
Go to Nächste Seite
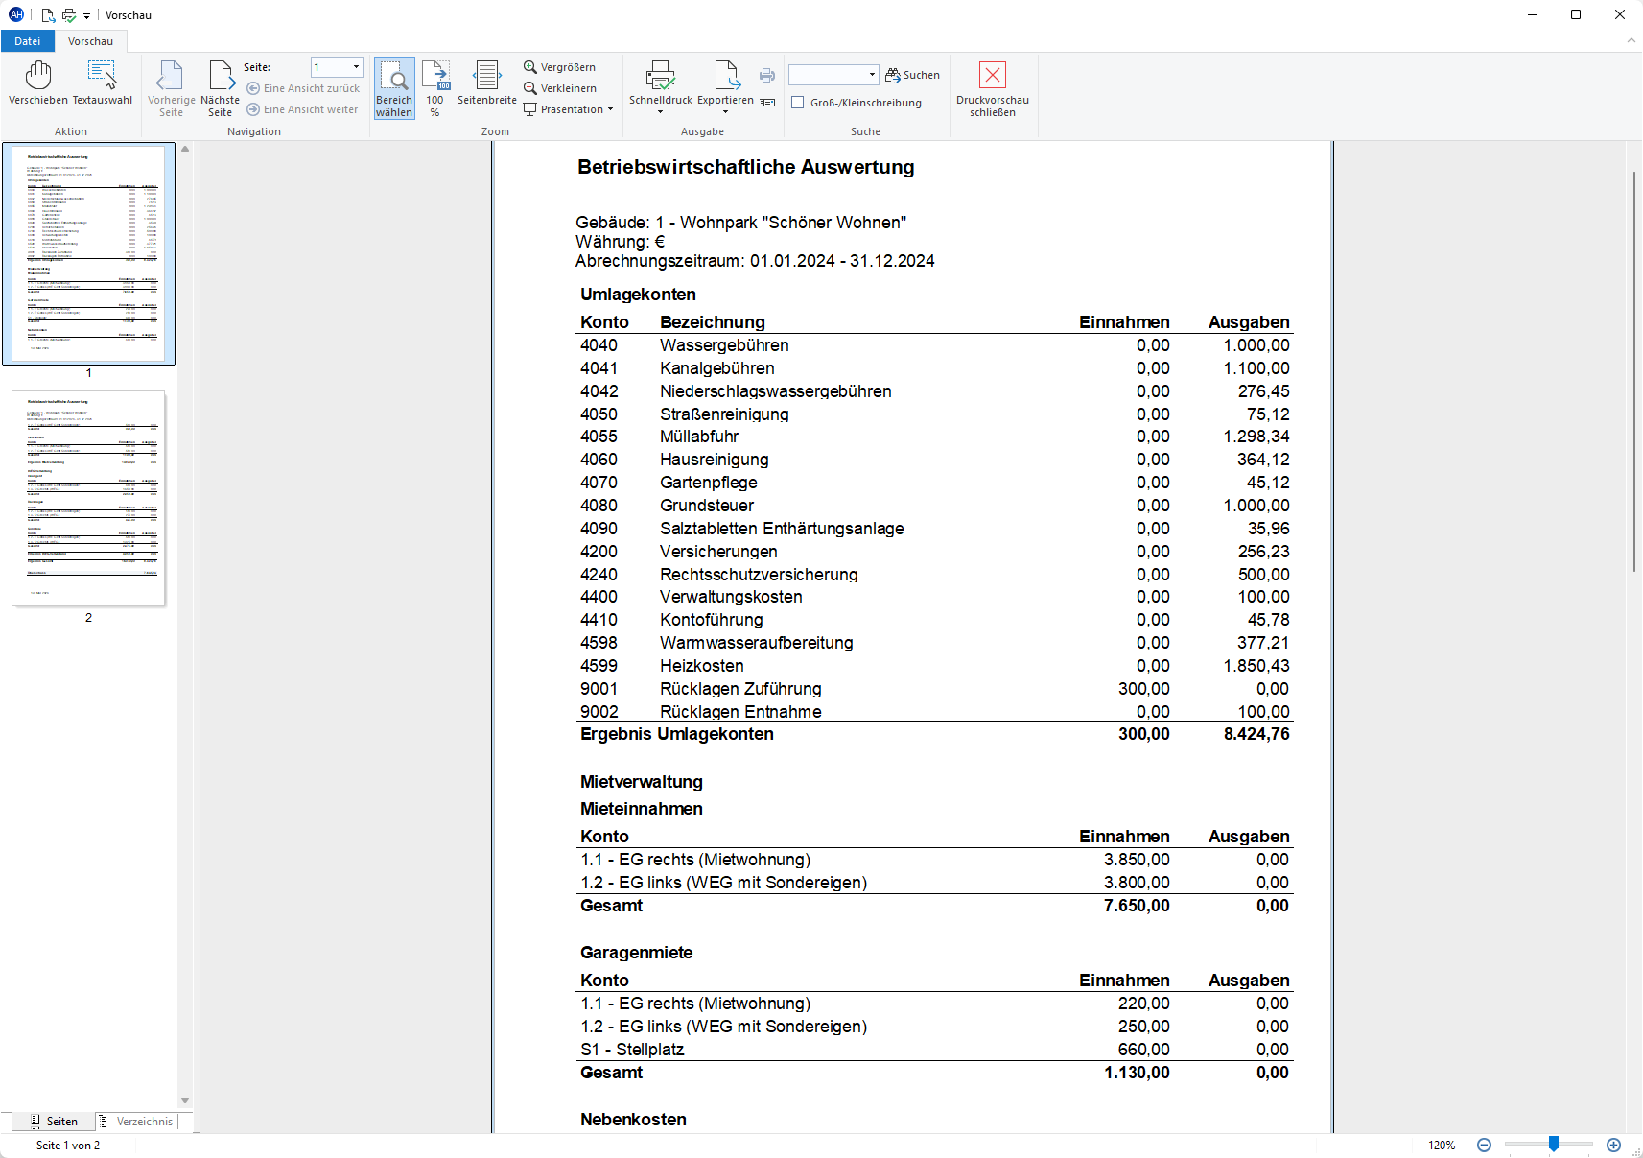[221, 88]
